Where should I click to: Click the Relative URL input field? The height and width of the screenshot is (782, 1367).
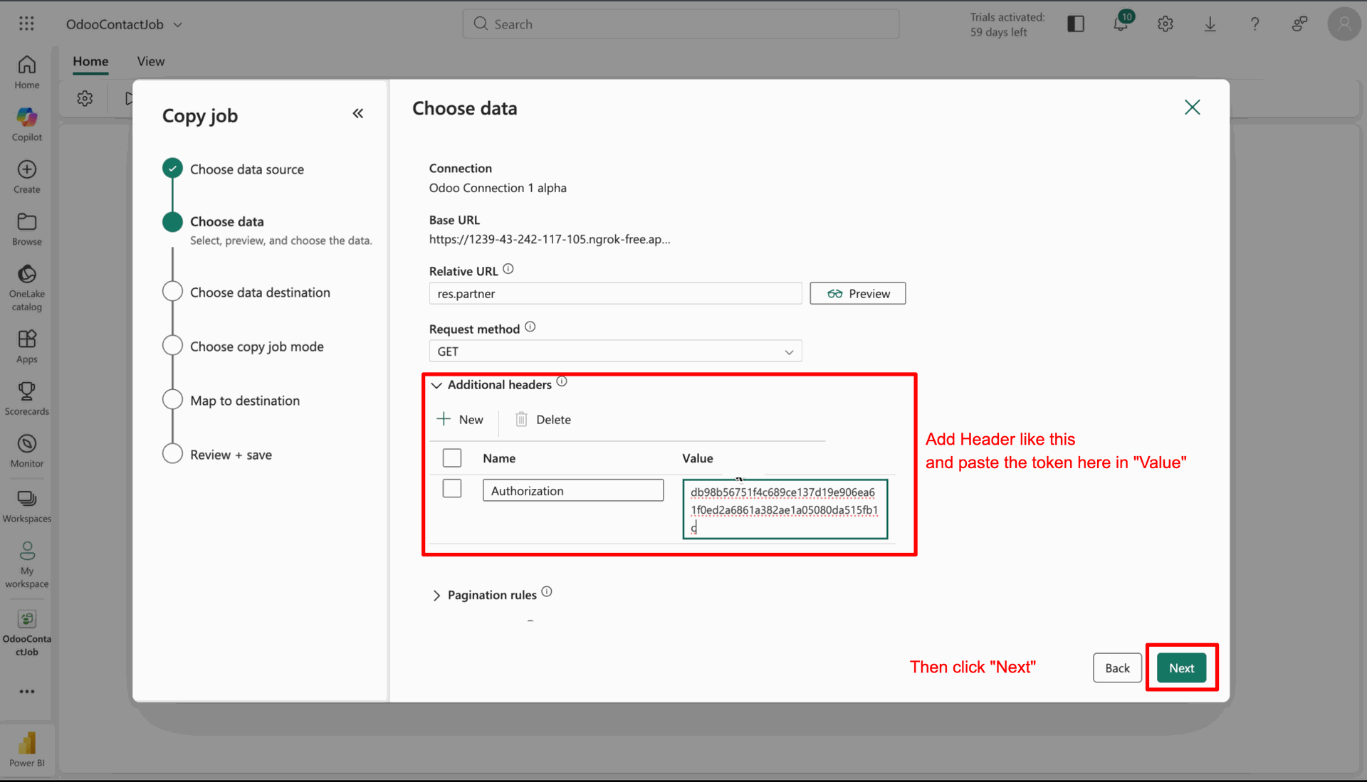pos(615,294)
